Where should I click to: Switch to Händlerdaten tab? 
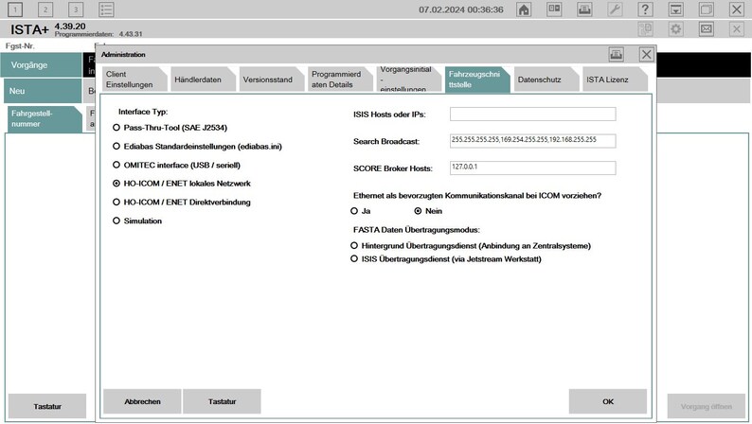point(202,79)
